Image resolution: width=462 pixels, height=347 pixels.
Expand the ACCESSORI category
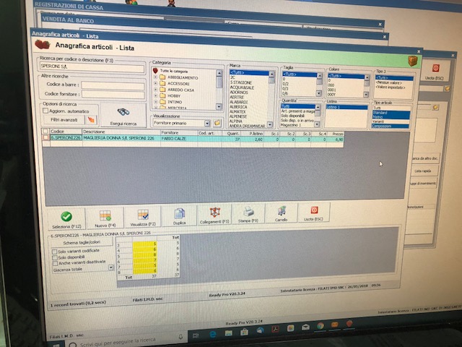click(x=155, y=83)
